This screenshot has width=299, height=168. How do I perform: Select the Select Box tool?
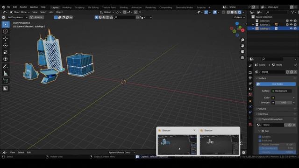[x=5, y=25]
